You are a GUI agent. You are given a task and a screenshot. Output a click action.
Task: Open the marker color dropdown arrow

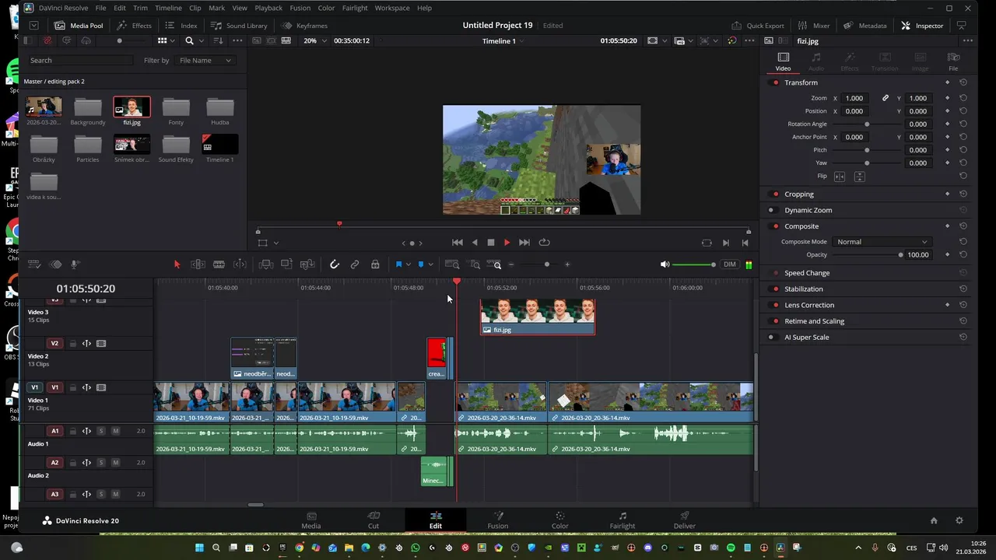430,264
